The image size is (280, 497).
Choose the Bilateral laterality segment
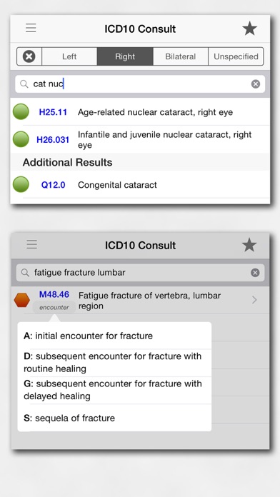[x=181, y=56]
